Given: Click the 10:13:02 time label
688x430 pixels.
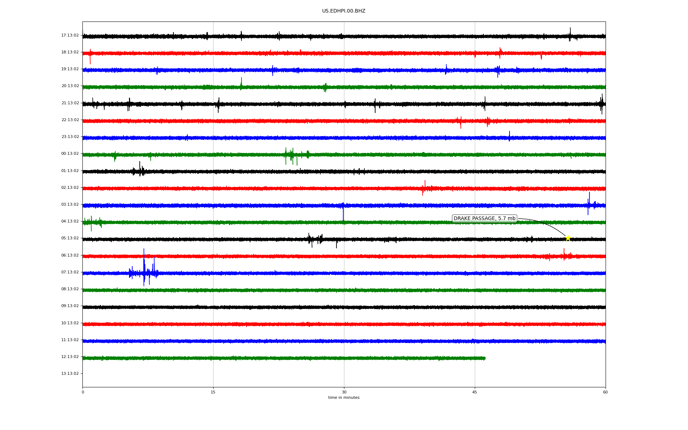Looking at the screenshot, I should [x=70, y=323].
